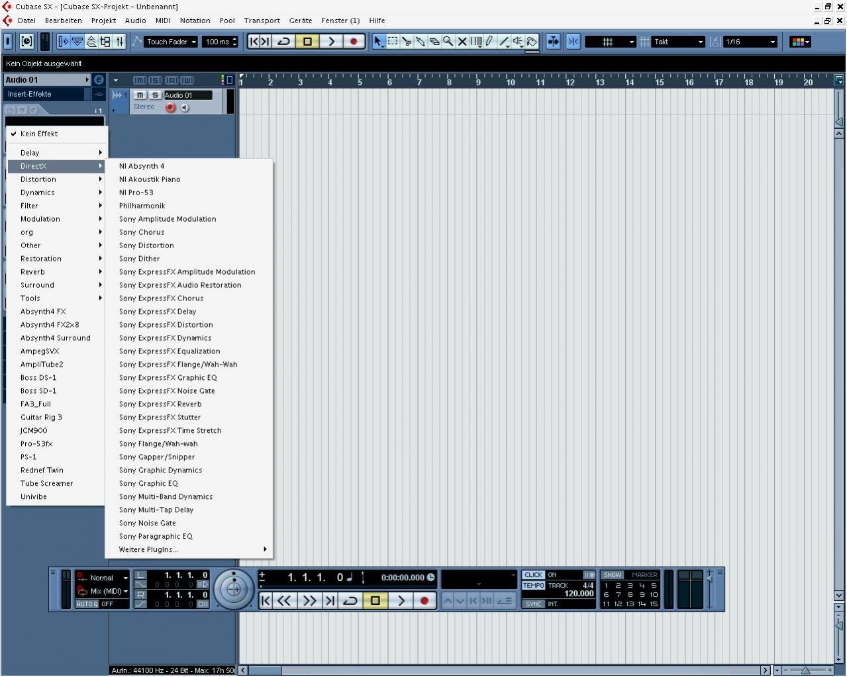This screenshot has width=847, height=677.
Task: Open the Hilfe menu
Action: (x=377, y=21)
